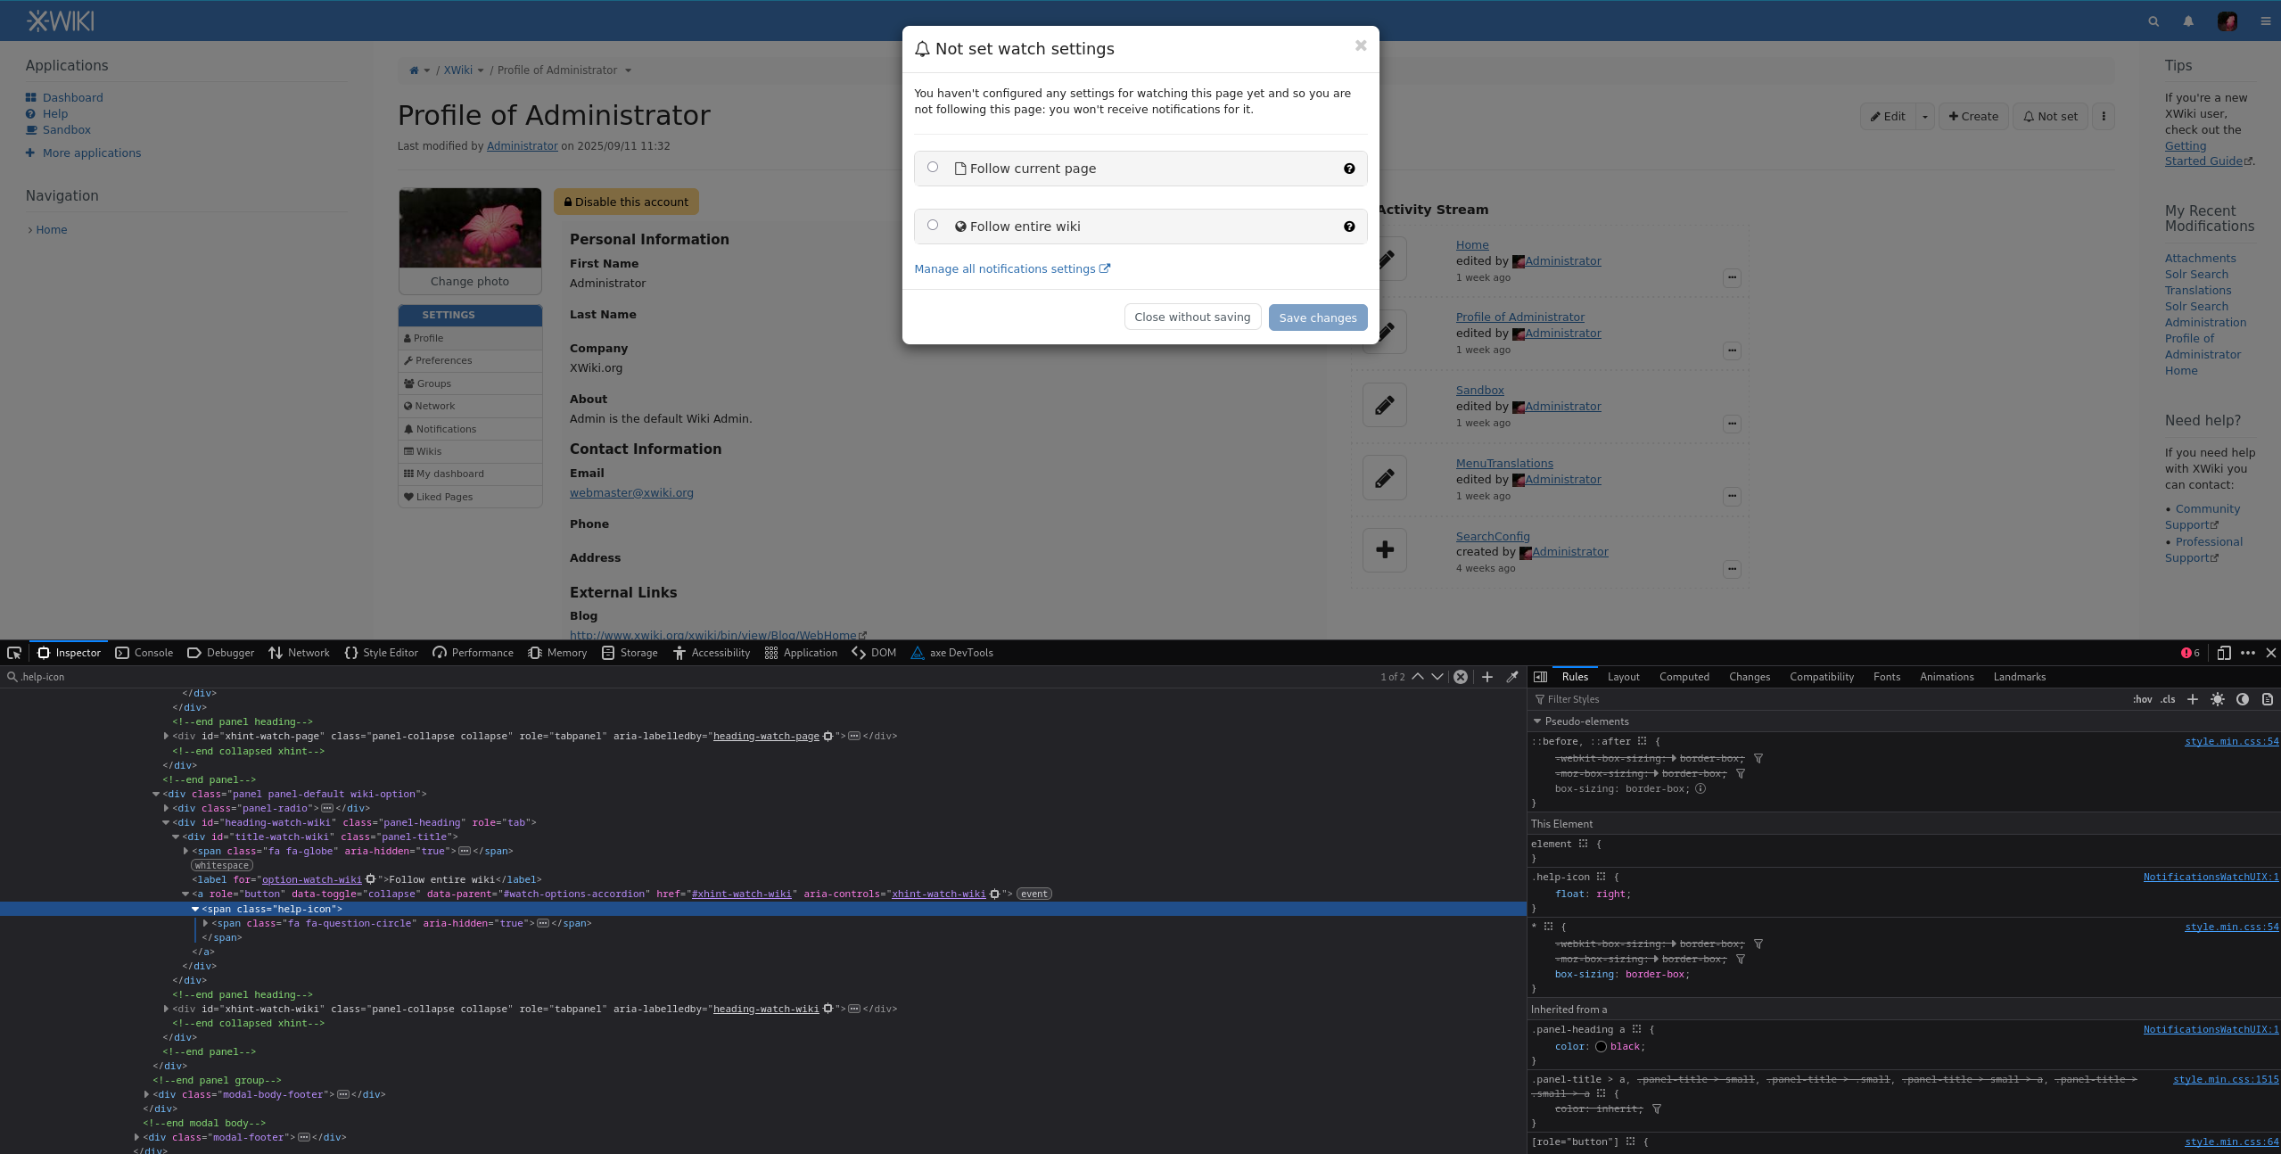The width and height of the screenshot is (2281, 1154).
Task: Clear the inspector search with X icon
Action: point(1461,677)
